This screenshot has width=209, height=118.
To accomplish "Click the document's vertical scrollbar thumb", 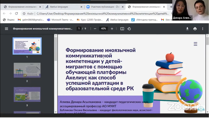I will (207, 41).
